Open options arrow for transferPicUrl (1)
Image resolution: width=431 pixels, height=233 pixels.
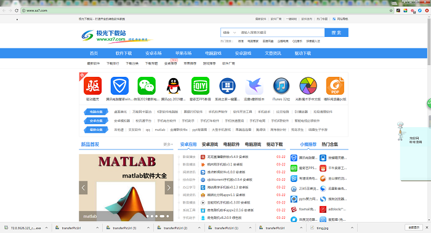coord(250,228)
